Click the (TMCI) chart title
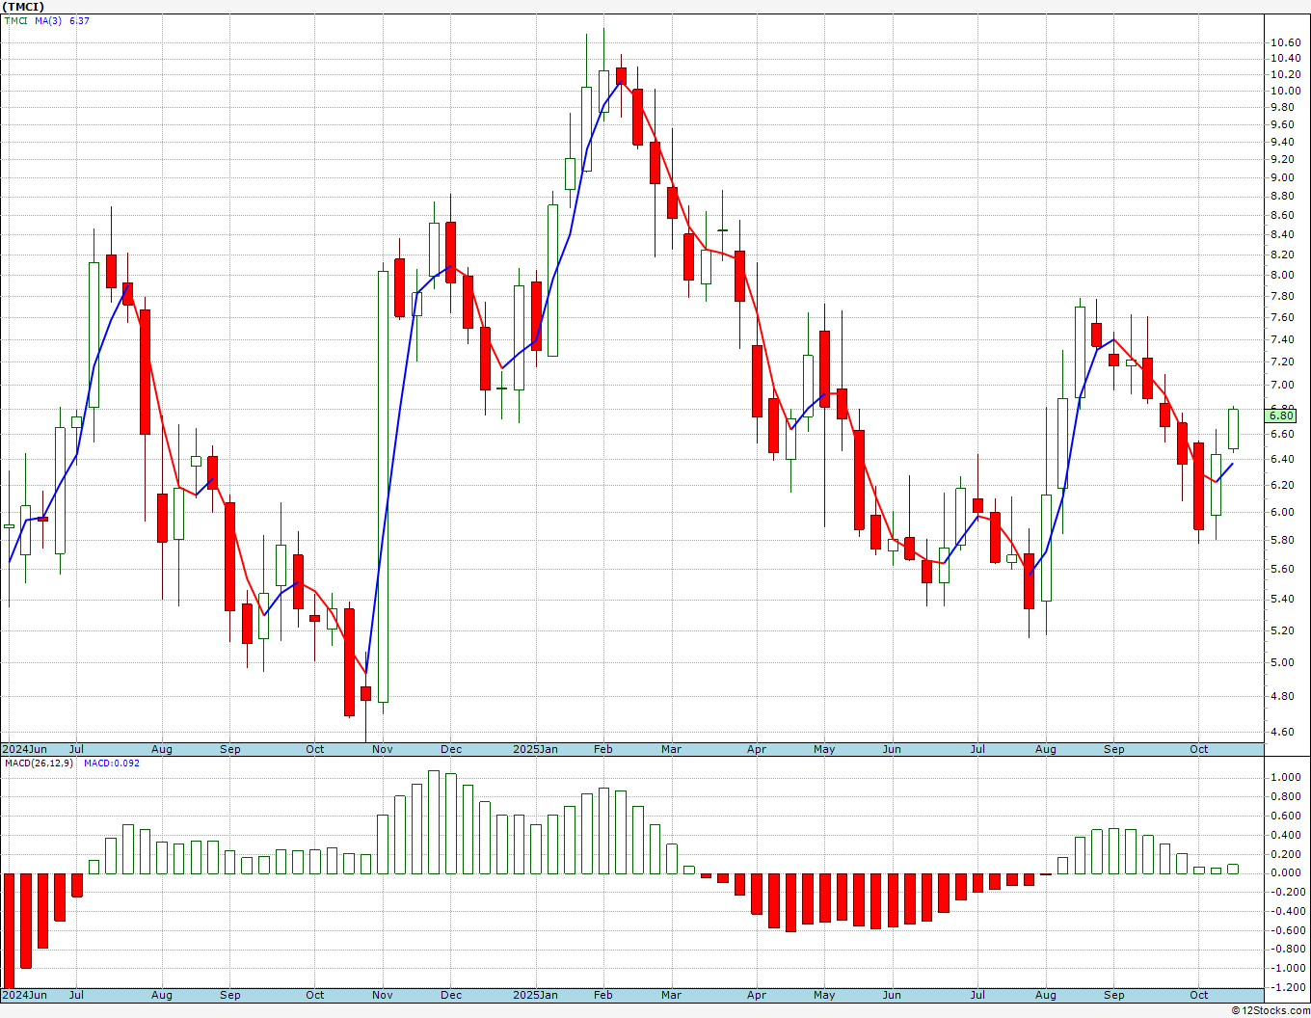1311x1018 pixels. 23,7
